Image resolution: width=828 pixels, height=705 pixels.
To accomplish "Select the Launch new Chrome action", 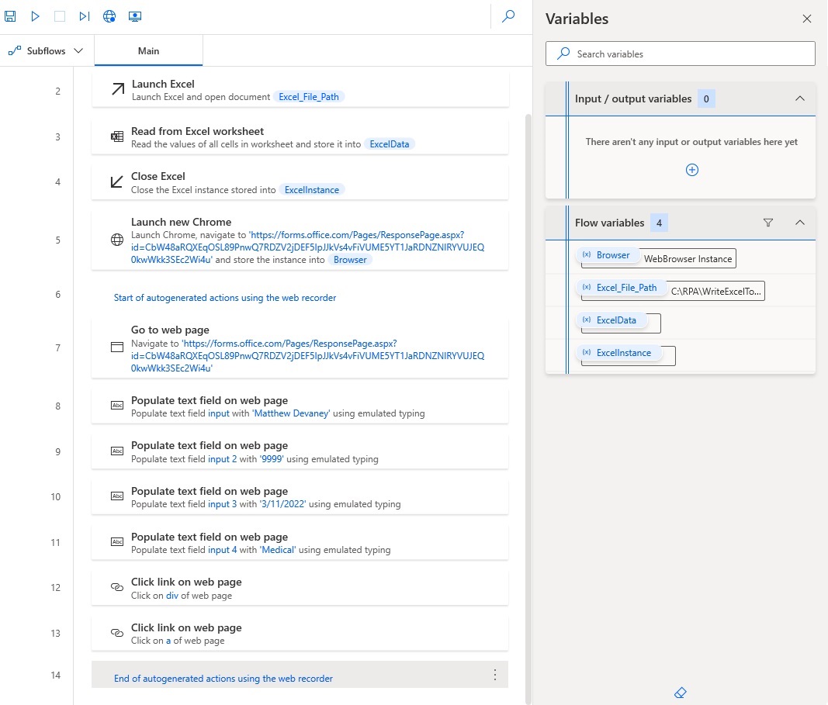I will pos(300,240).
